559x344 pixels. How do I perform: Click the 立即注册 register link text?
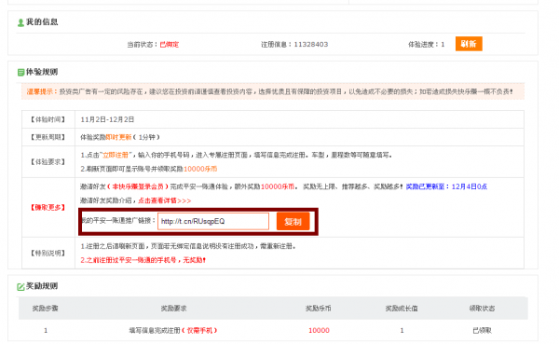pos(116,155)
